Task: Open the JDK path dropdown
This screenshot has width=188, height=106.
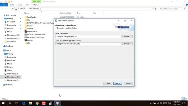Action: (x=120, y=44)
